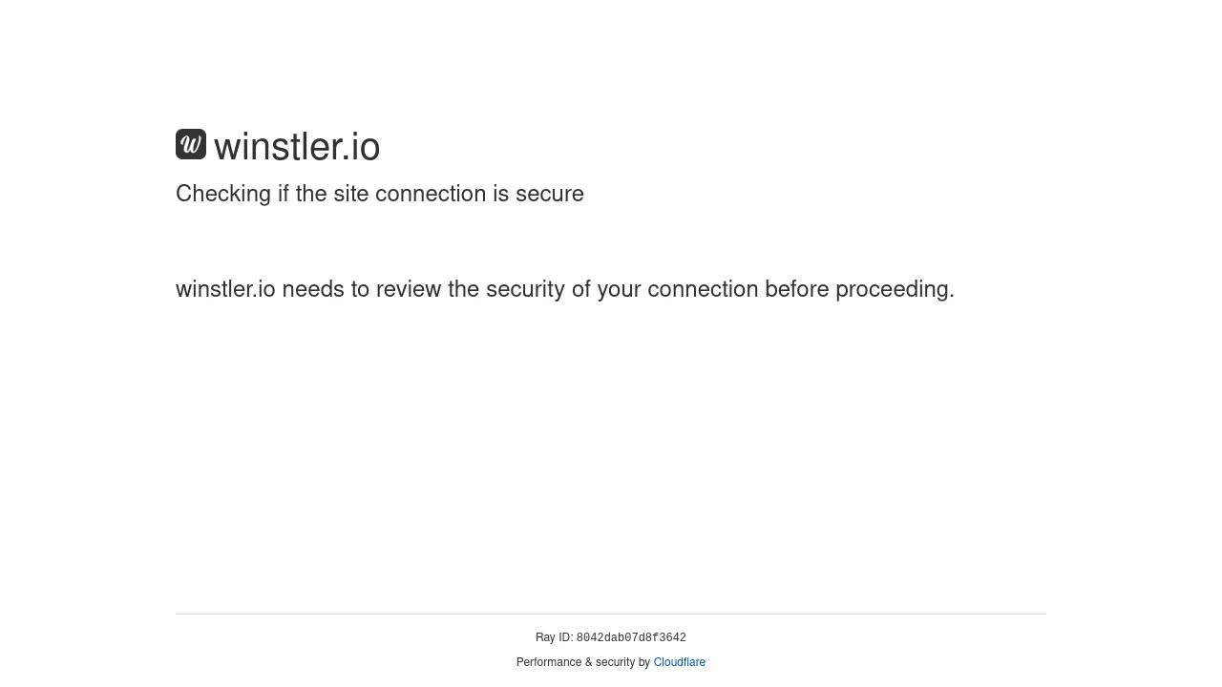The image size is (1222, 687).
Task: Click the horizontal divider above the footer
Action: pos(611,614)
